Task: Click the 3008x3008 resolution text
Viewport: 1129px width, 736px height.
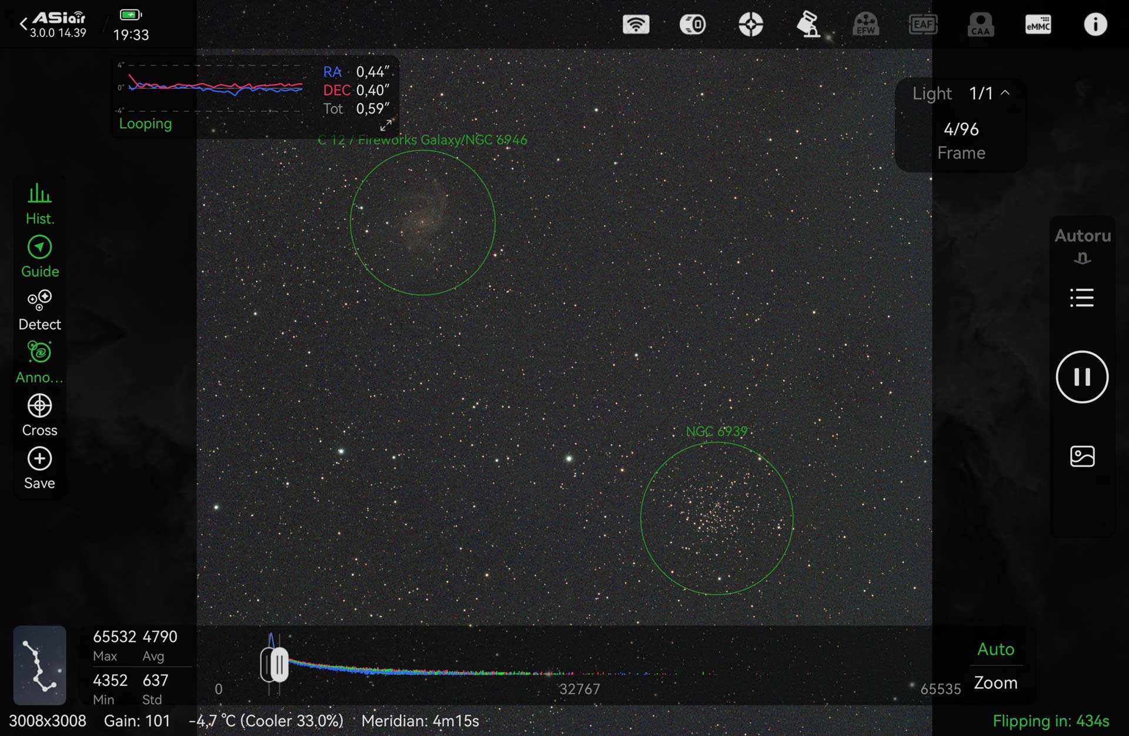Action: pos(48,721)
